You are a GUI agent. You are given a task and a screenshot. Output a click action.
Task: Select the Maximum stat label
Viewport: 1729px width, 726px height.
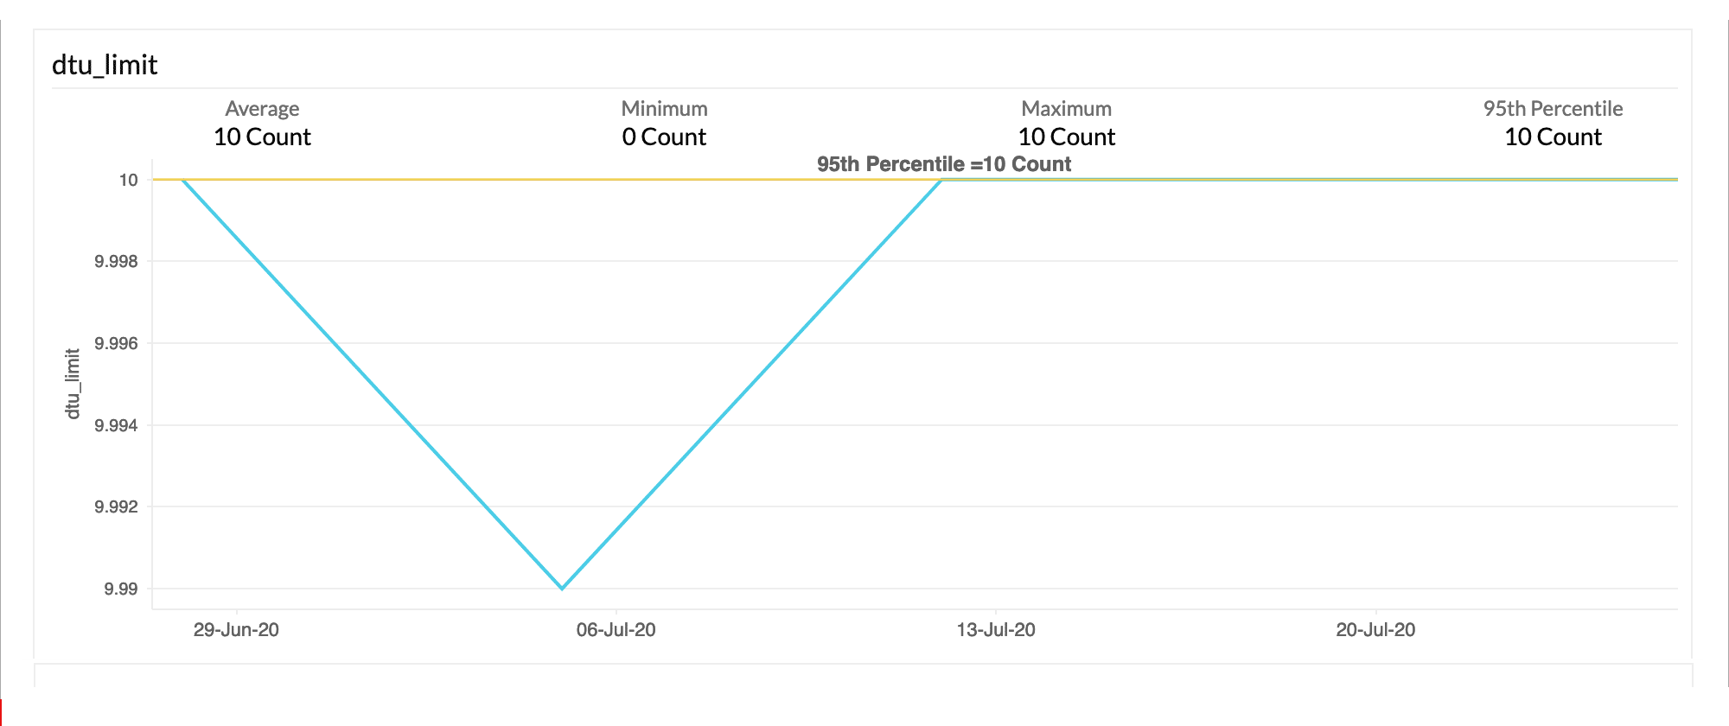click(1066, 109)
